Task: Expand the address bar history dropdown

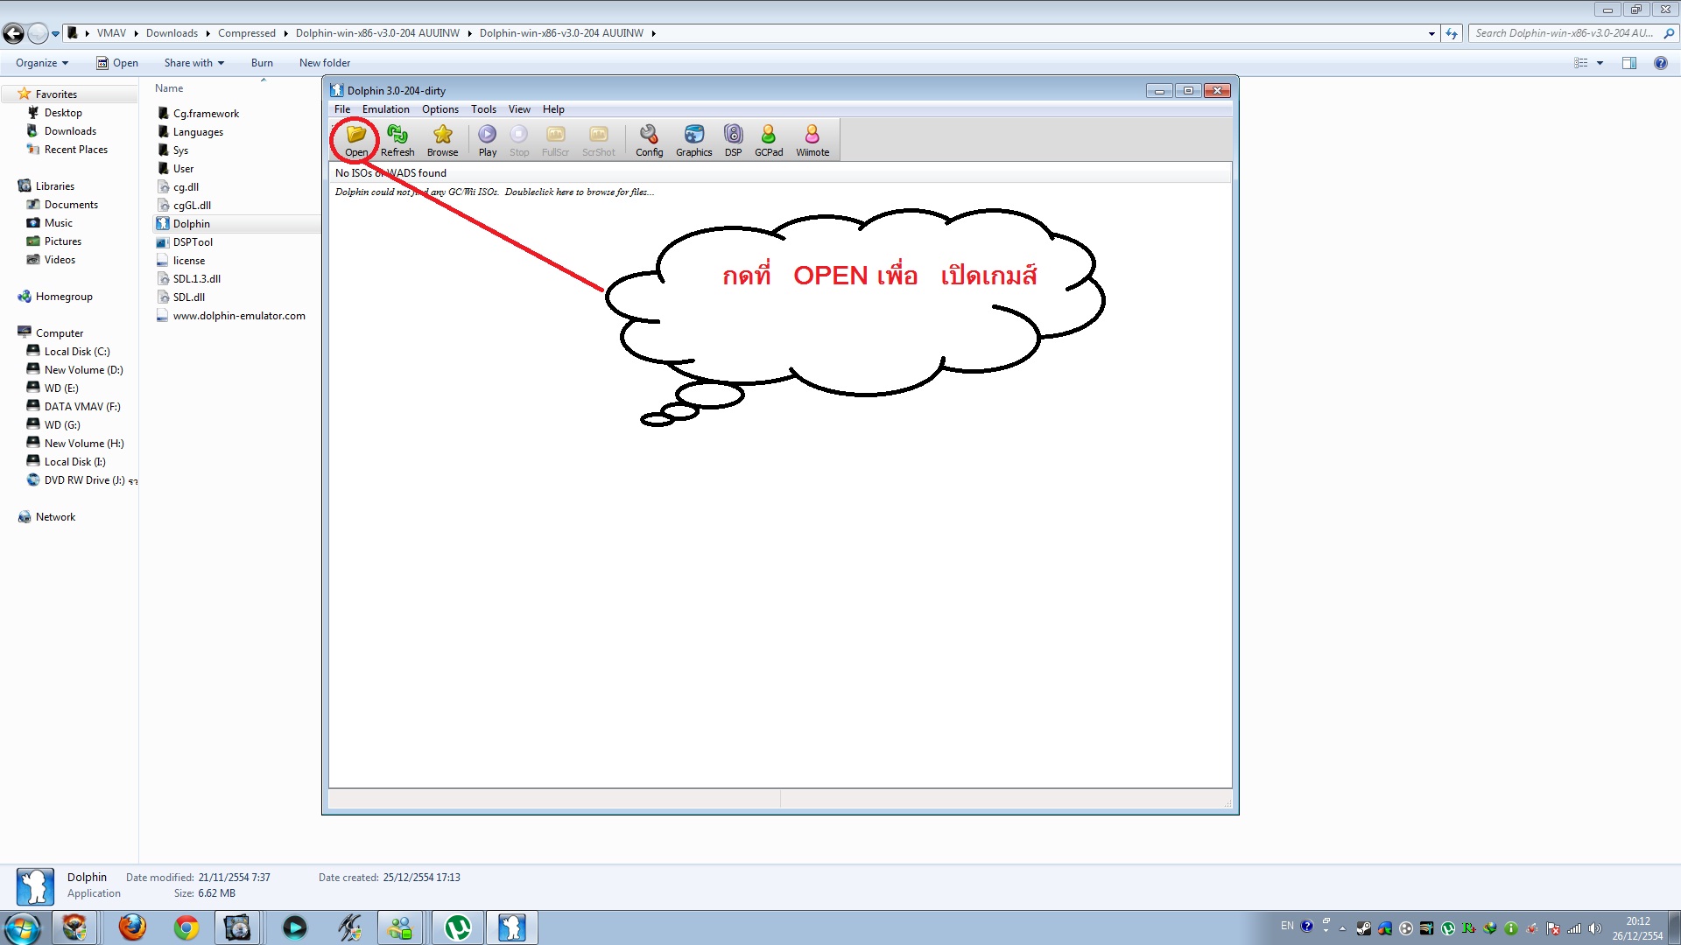Action: tap(1431, 33)
